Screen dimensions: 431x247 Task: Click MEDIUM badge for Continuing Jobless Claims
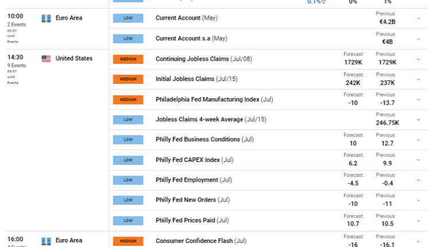128,59
